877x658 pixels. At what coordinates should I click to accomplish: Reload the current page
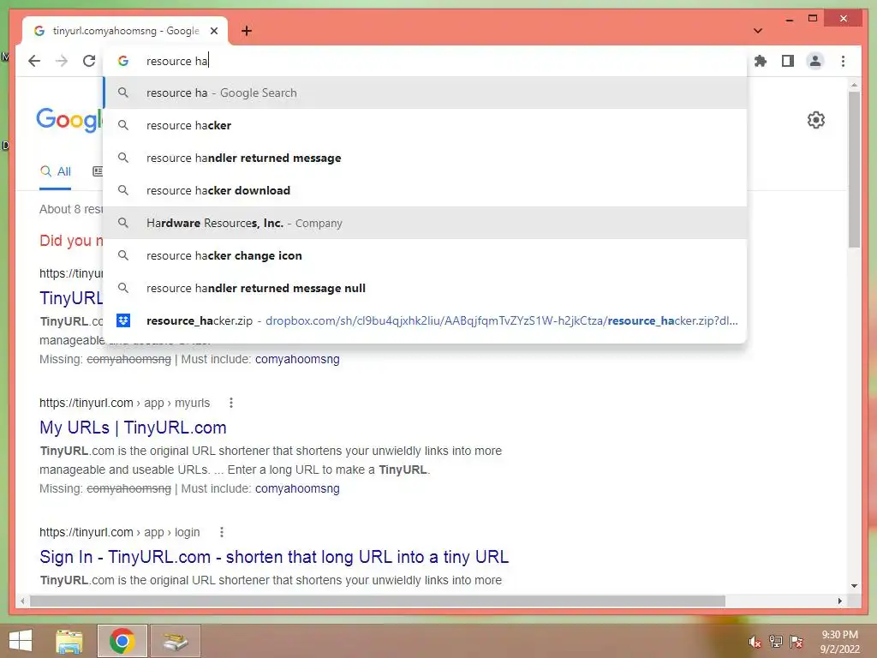click(x=89, y=61)
